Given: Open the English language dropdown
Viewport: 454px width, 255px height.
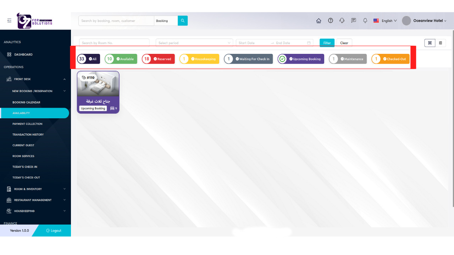Looking at the screenshot, I should (385, 21).
